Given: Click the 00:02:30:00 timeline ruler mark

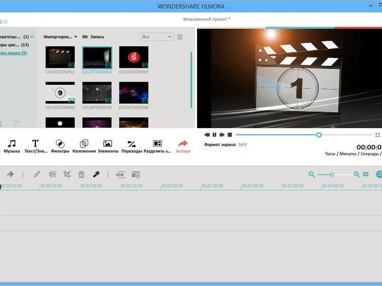Looking at the screenshot, I should click(212, 186).
